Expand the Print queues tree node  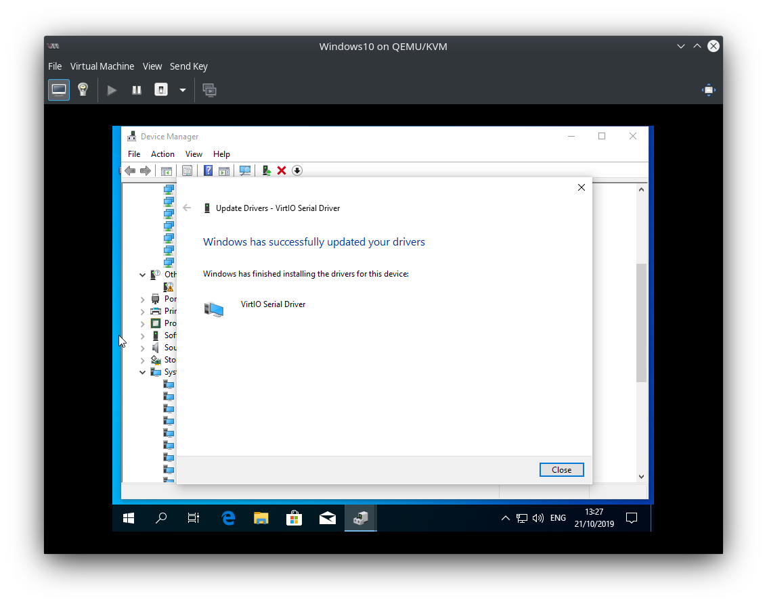pyautogui.click(x=142, y=311)
